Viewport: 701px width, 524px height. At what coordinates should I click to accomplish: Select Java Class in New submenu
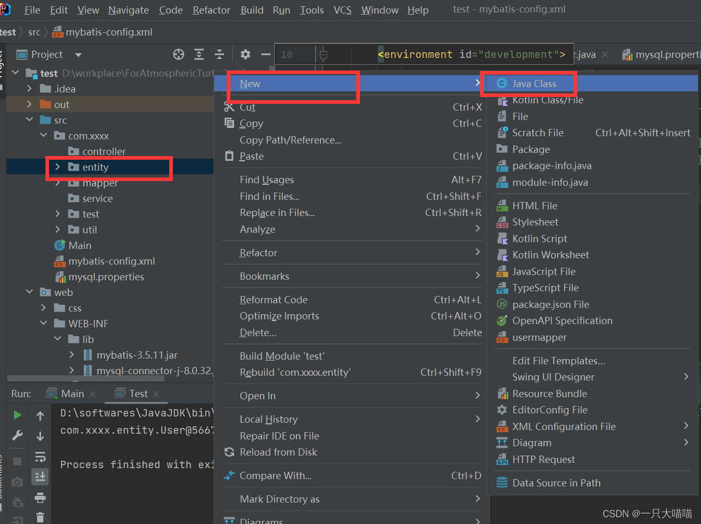coord(592,84)
